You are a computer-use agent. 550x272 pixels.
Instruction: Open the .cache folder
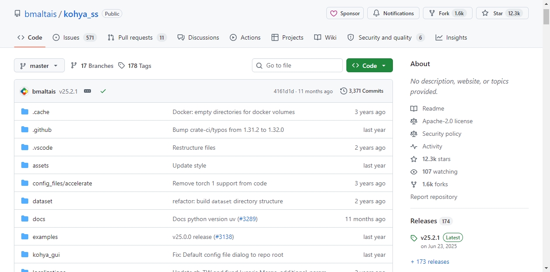41,112
